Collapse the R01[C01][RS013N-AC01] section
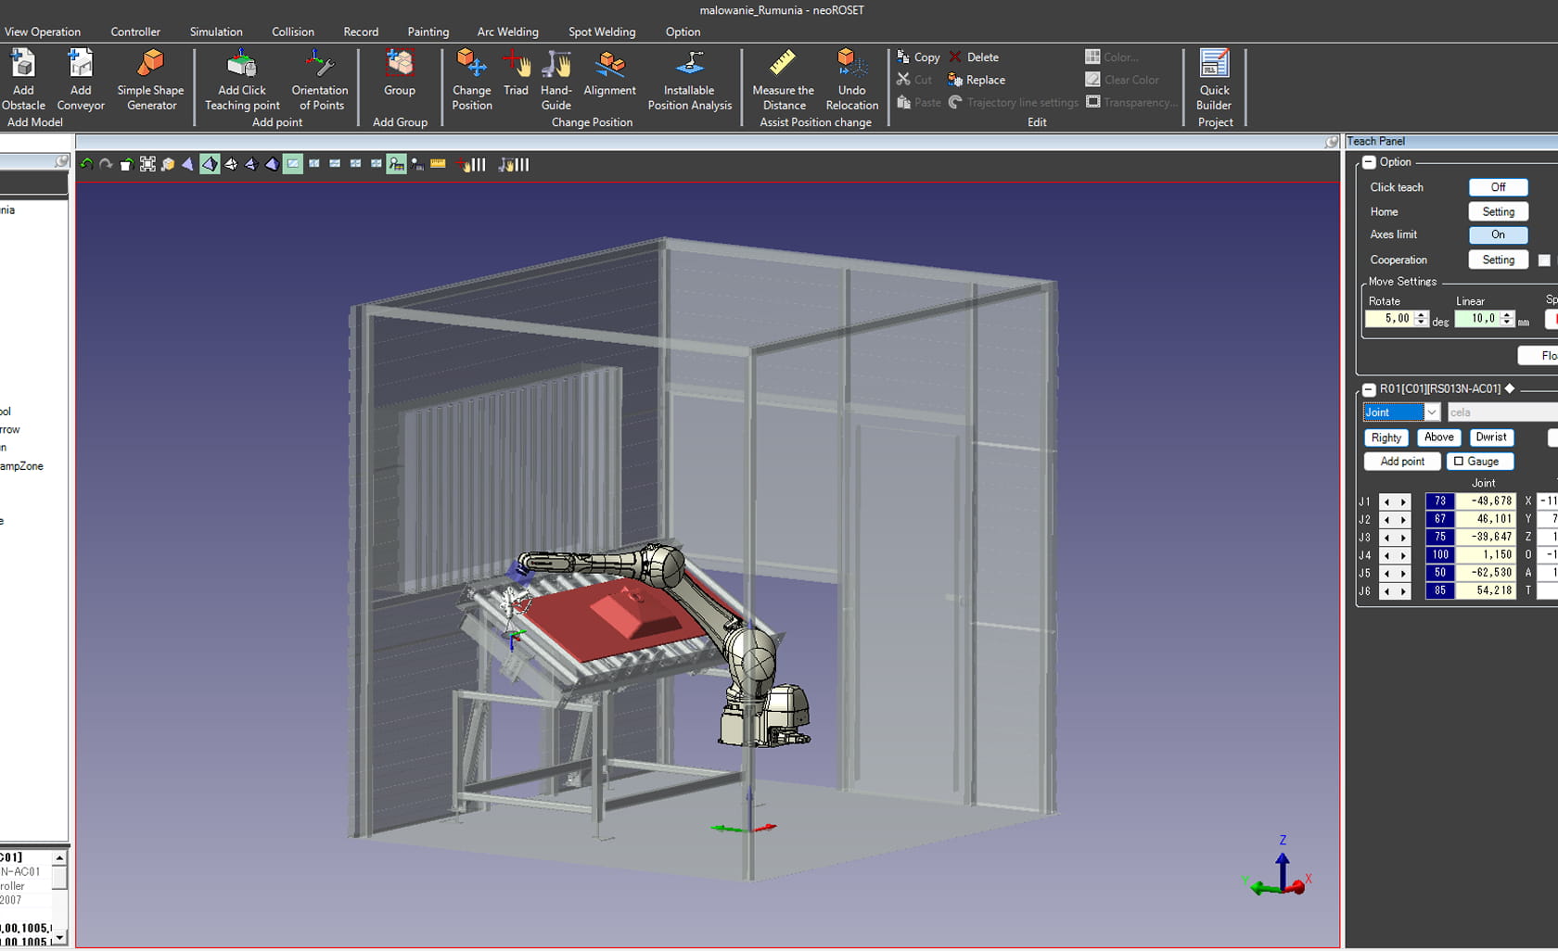This screenshot has height=951, width=1558. click(1369, 389)
